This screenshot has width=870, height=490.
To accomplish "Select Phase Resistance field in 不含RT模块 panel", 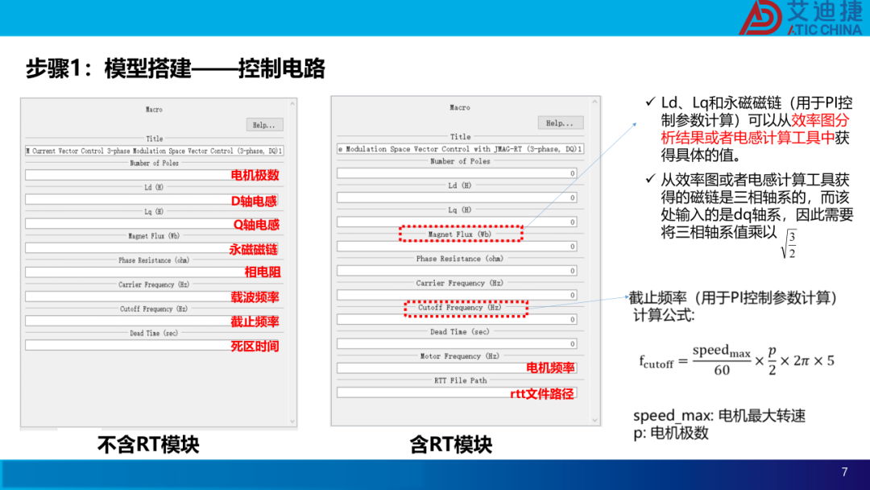I will tap(152, 272).
